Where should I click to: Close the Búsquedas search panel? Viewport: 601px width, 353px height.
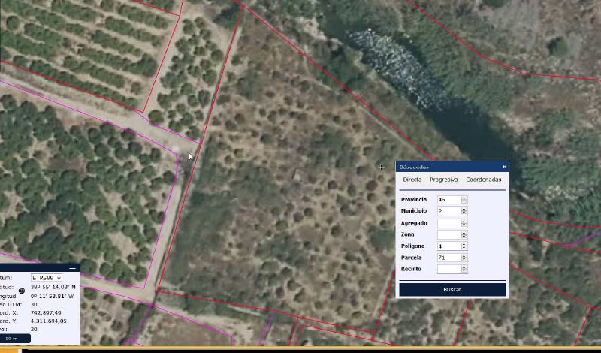[504, 167]
